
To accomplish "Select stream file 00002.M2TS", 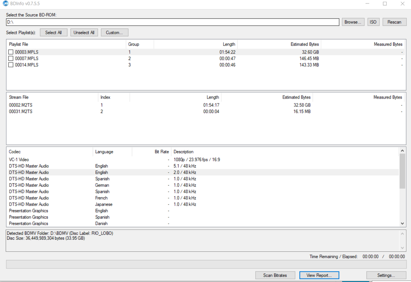I will click(206, 105).
